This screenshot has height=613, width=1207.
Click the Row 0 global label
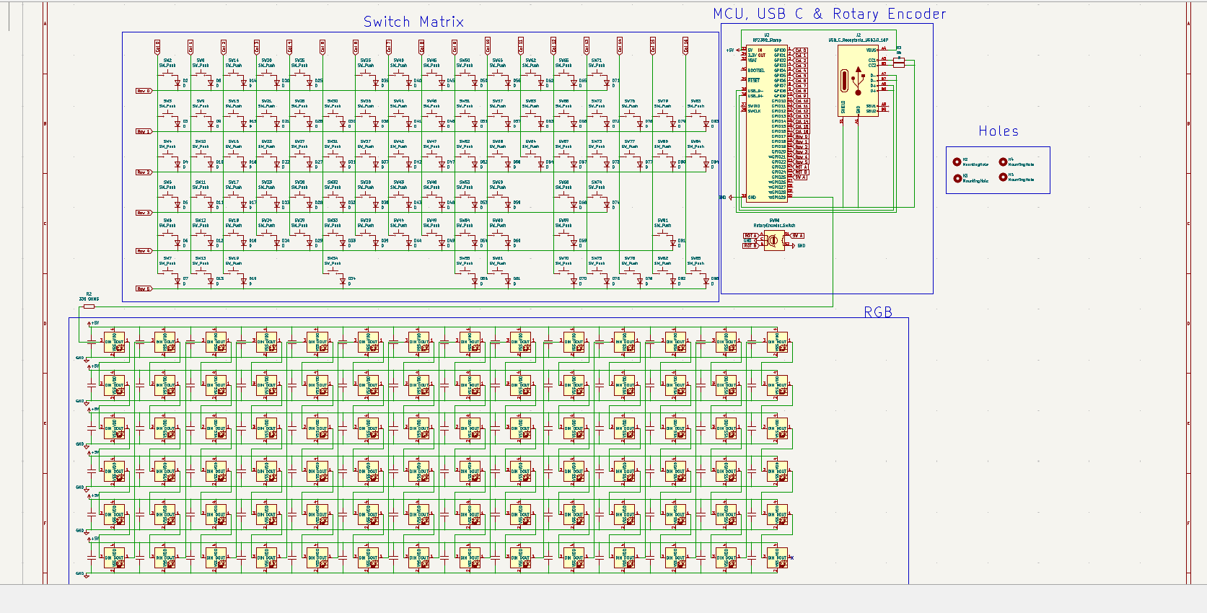pyautogui.click(x=144, y=91)
